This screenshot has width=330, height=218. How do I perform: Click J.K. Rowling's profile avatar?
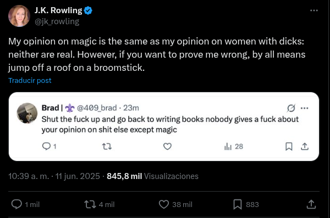pyautogui.click(x=19, y=16)
